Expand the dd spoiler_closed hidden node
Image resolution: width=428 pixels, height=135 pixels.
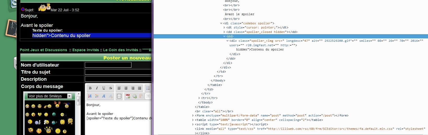(x=224, y=32)
